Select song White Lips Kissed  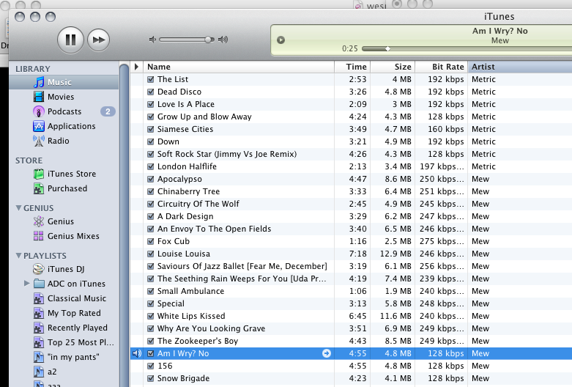191,316
